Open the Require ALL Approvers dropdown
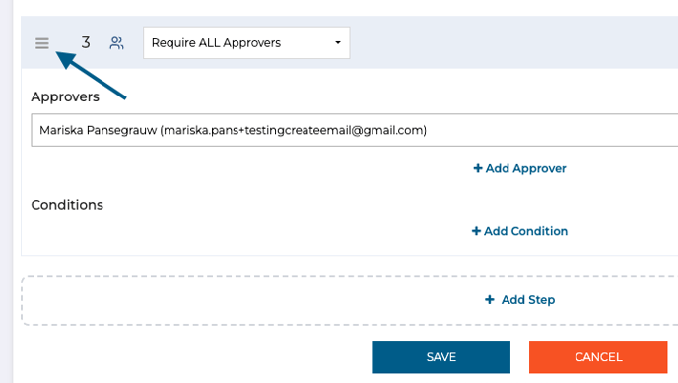The width and height of the screenshot is (678, 383). pos(246,42)
